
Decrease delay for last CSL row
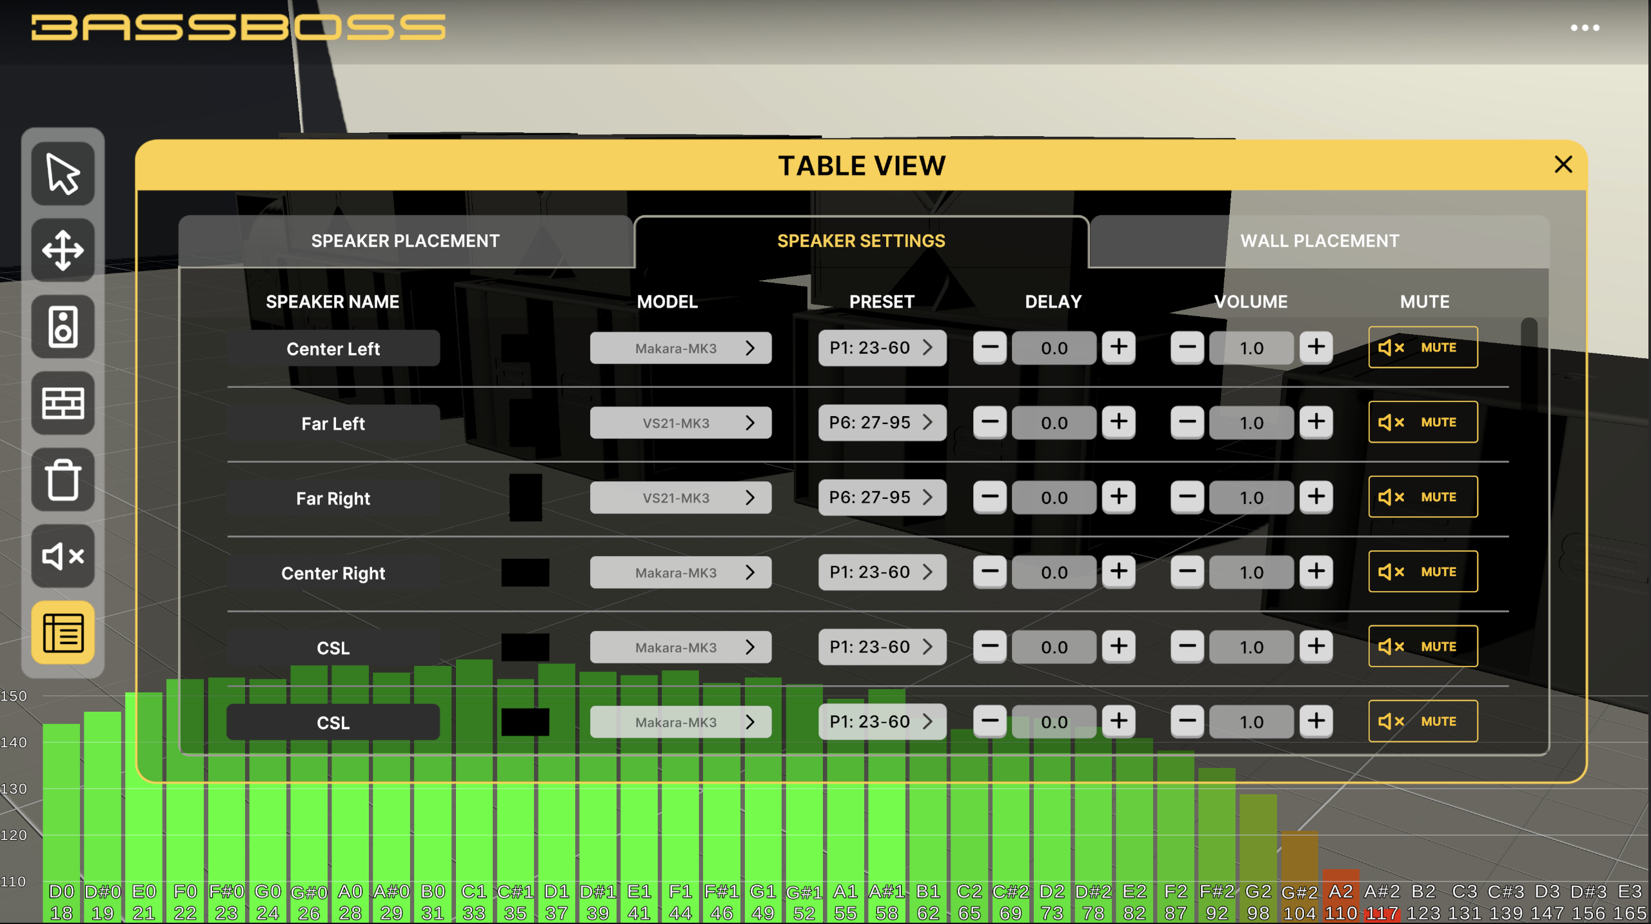tap(990, 722)
